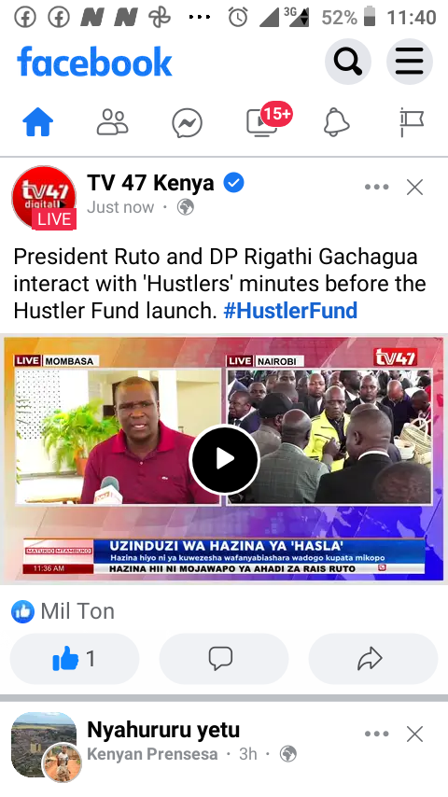Viewport: 448px width, 797px height.
Task: Go to the Home feed tab
Action: point(38,122)
